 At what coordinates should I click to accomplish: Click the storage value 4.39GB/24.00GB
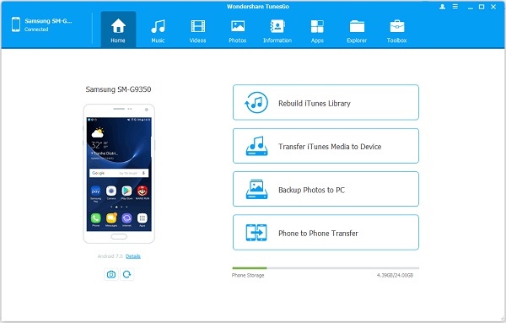point(395,275)
